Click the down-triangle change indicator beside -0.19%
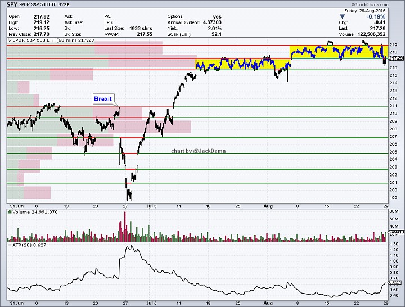The height and width of the screenshot is (307, 405). point(342,16)
